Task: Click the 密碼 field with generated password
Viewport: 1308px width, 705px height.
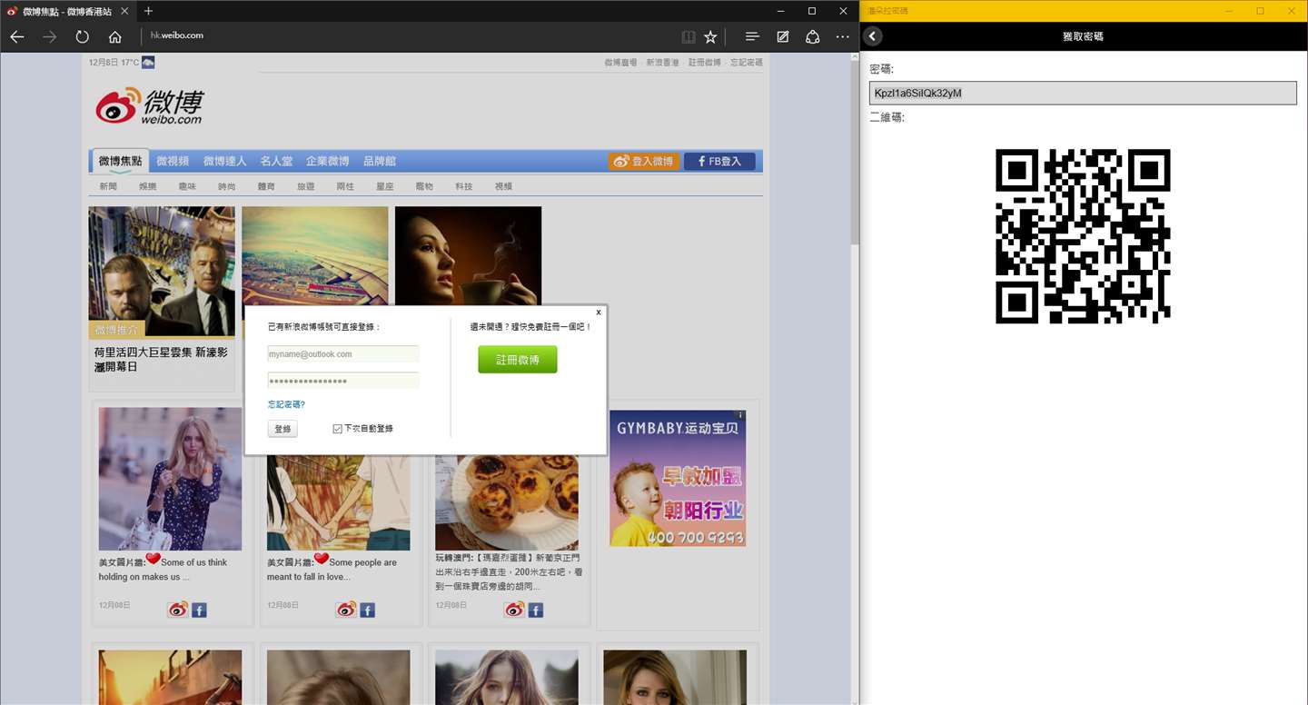Action: [1083, 93]
